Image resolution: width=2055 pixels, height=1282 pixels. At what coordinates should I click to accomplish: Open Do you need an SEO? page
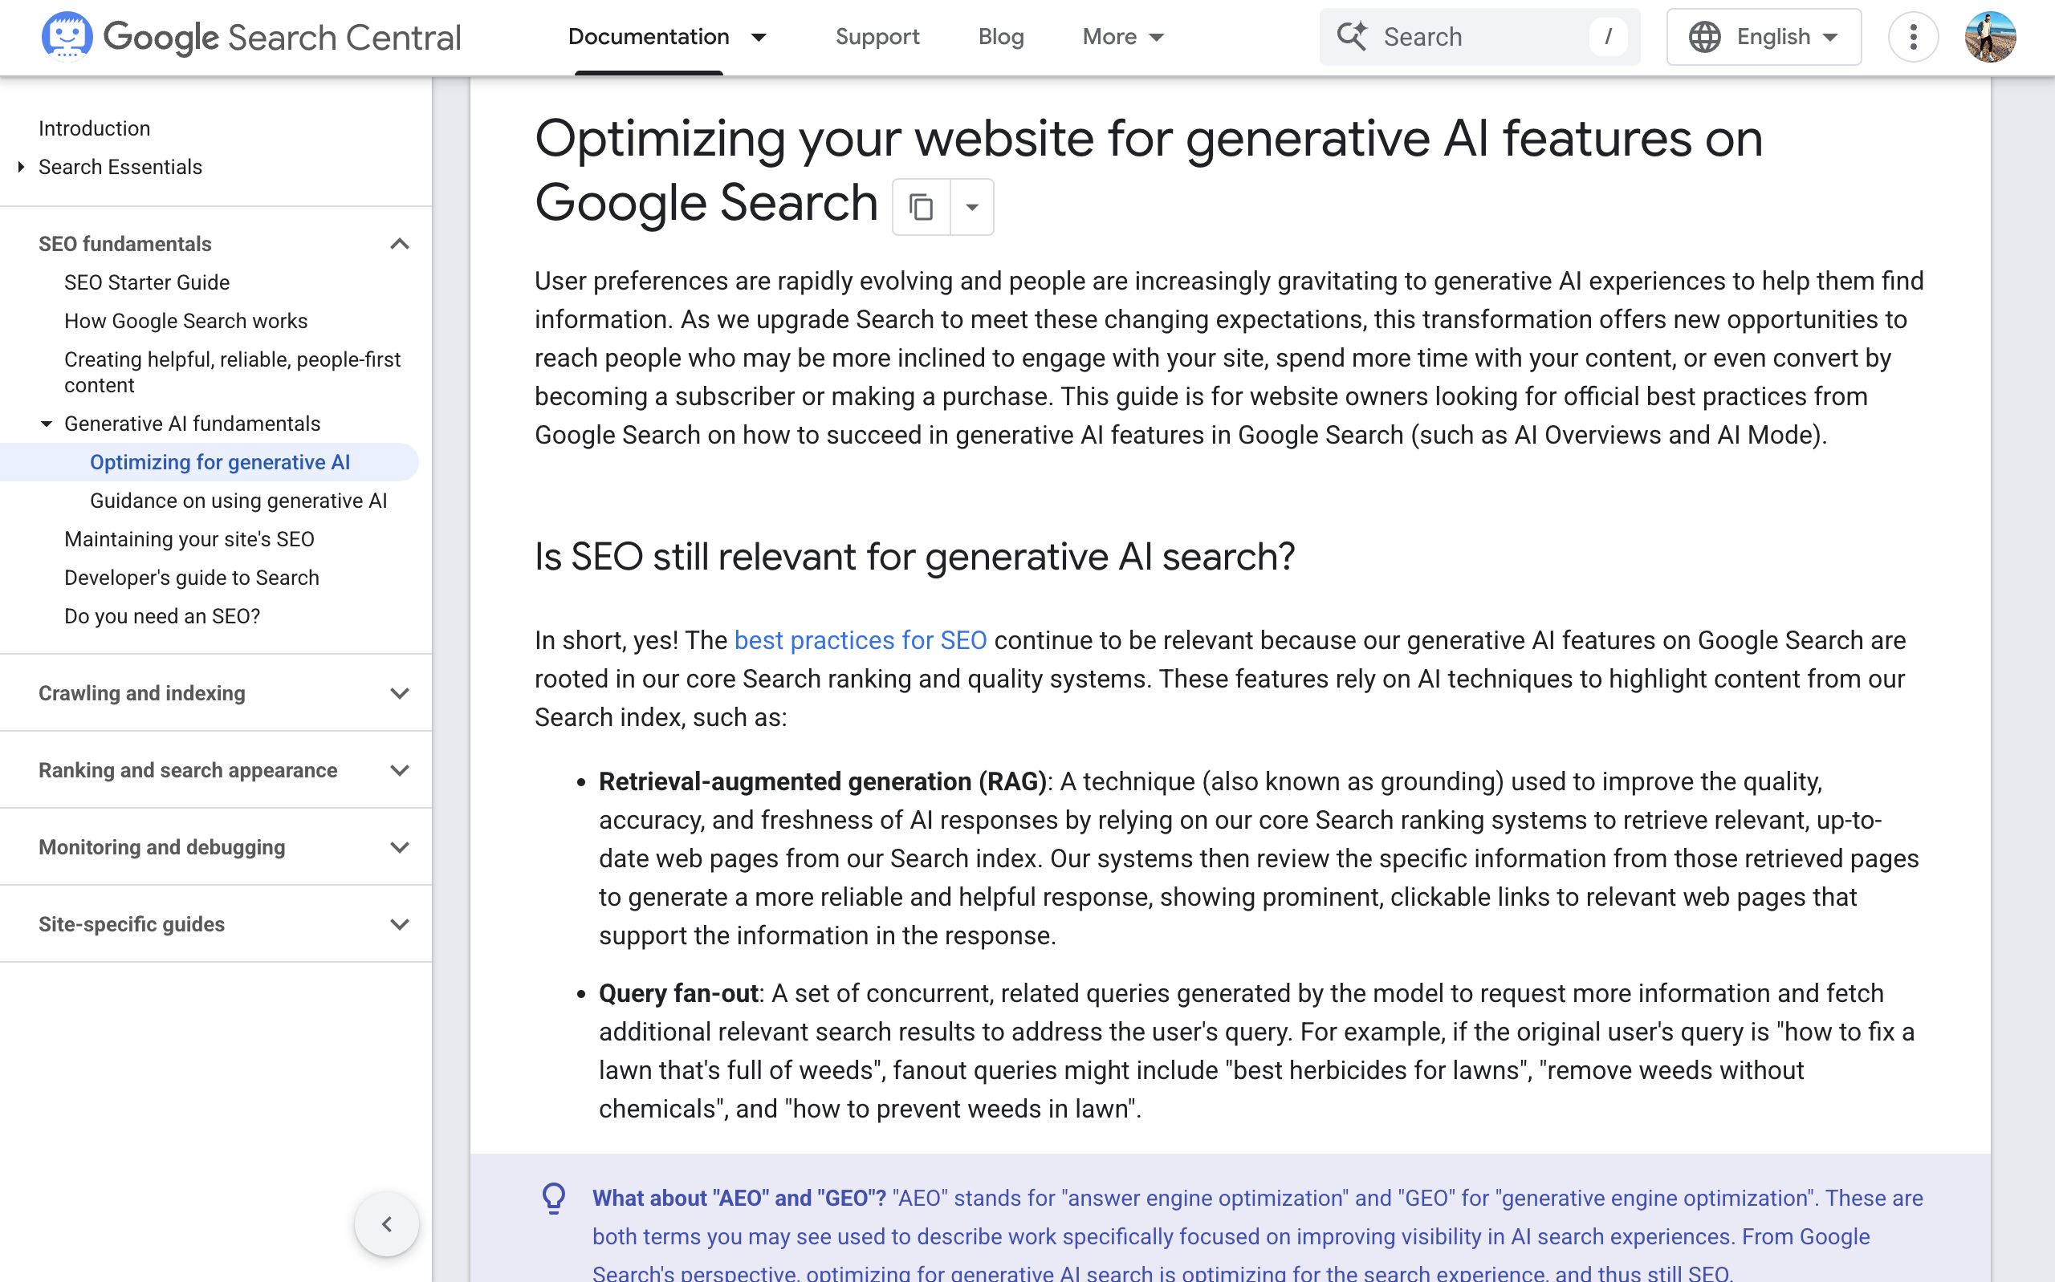tap(162, 616)
